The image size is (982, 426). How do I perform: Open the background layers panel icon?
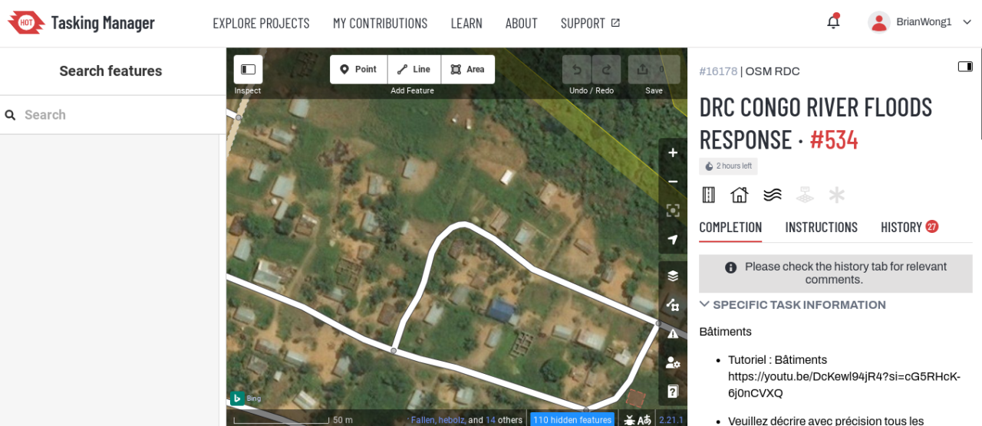(x=673, y=276)
